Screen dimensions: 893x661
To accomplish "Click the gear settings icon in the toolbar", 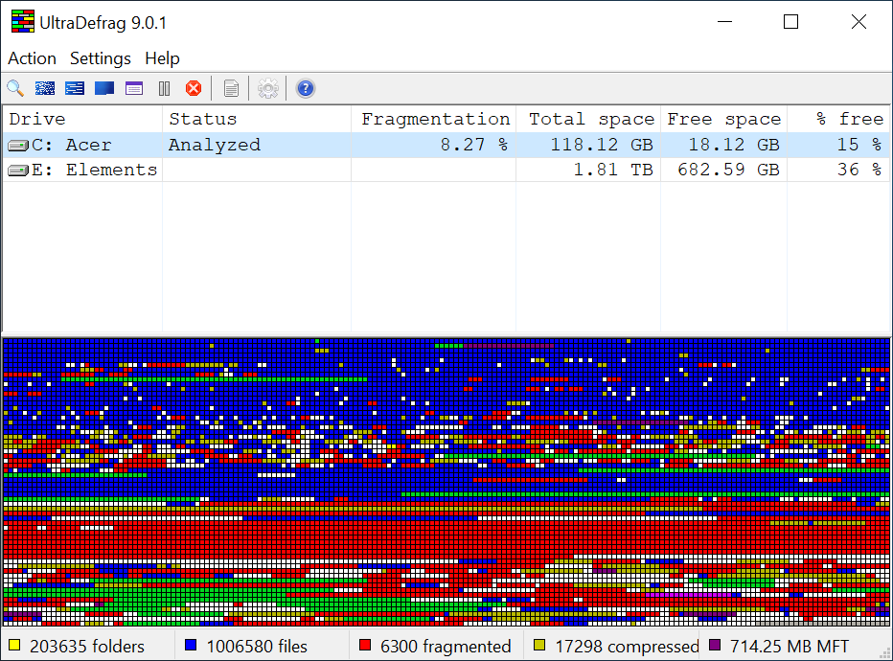I will click(268, 89).
